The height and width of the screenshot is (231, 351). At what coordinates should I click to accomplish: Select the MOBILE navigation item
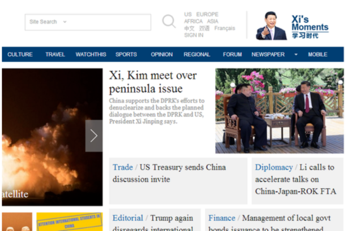tap(318, 55)
